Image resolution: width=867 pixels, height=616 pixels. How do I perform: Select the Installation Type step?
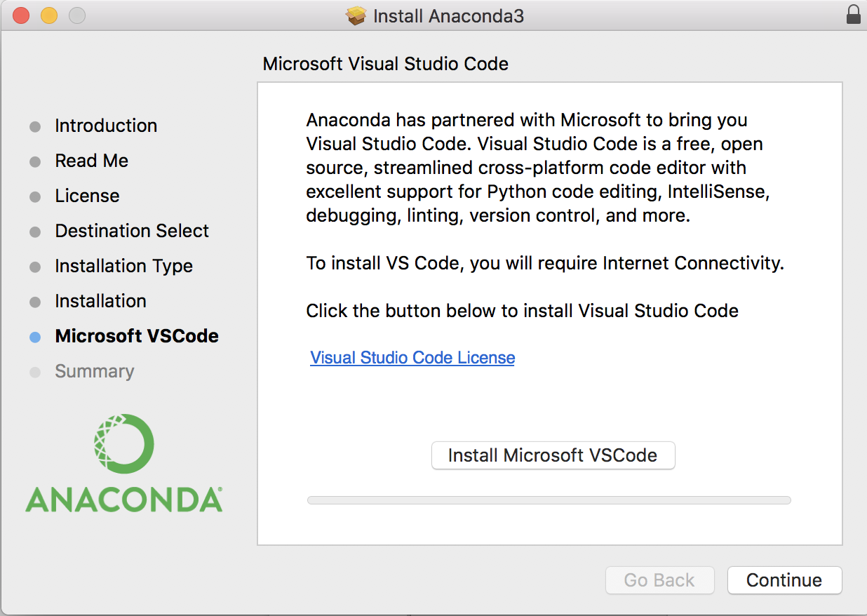[x=123, y=266]
